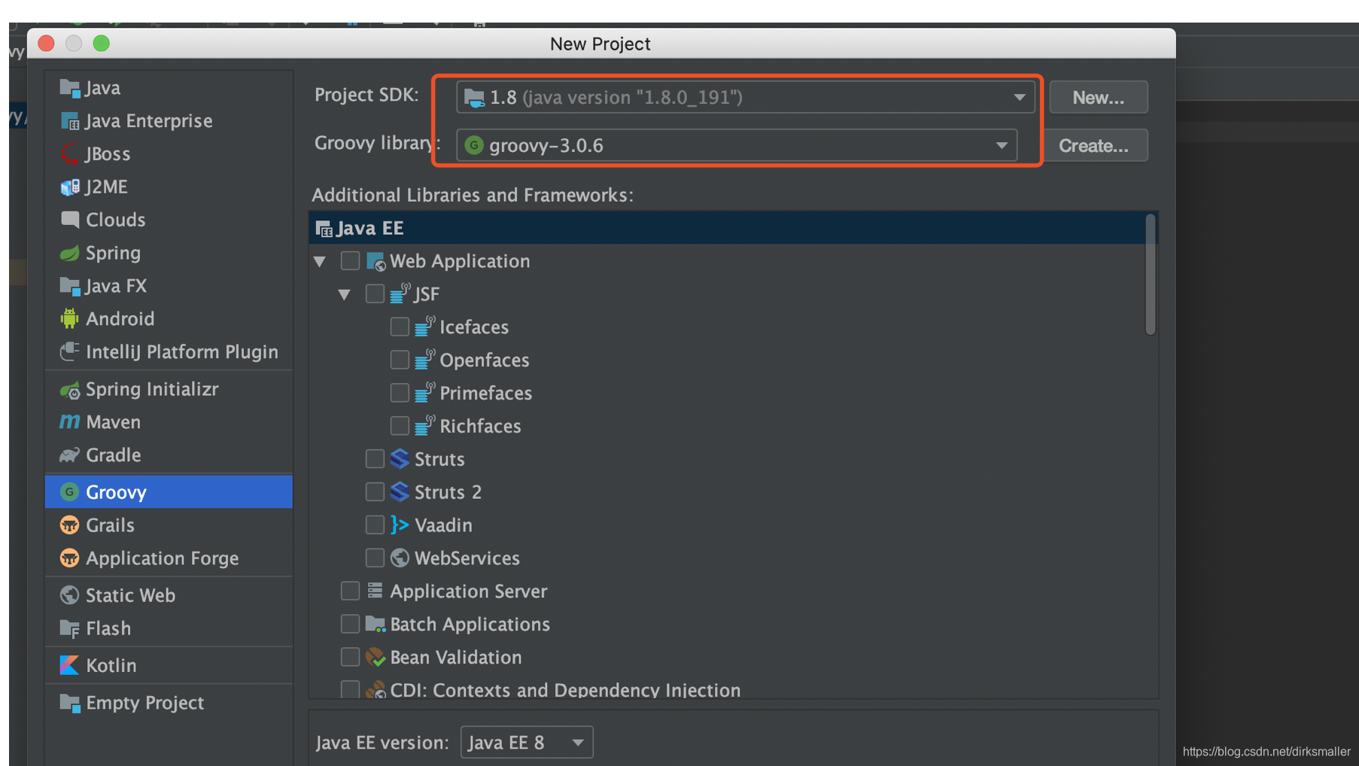Tick the Icefaces checkbox
The width and height of the screenshot is (1359, 766).
click(400, 327)
